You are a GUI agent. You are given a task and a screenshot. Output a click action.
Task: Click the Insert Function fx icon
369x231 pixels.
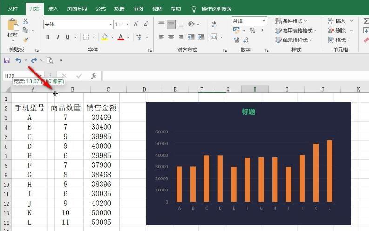[94, 76]
